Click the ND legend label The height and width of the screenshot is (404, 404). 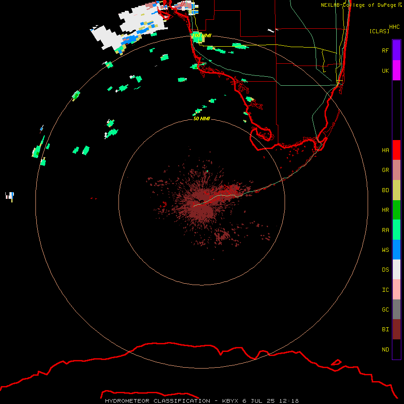pos(385,350)
